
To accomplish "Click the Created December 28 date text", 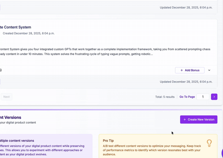I will point(28,33).
